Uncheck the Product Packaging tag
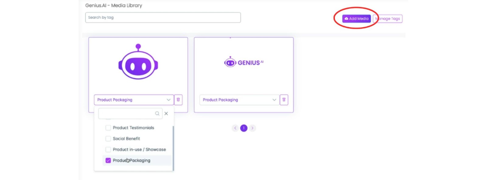The width and height of the screenshot is (487, 180). 108,161
